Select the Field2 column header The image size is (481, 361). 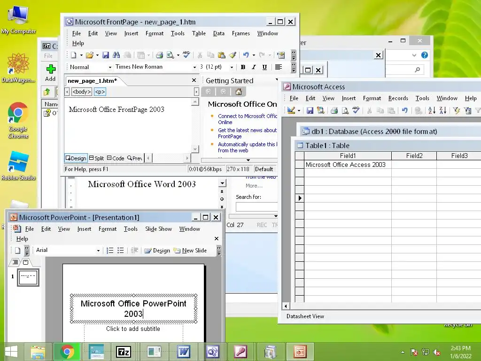pyautogui.click(x=414, y=156)
